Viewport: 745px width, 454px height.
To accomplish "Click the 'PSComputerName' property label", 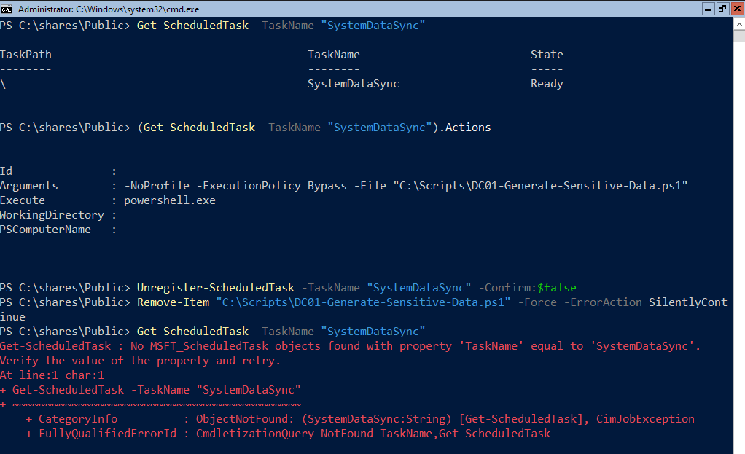I will [45, 230].
